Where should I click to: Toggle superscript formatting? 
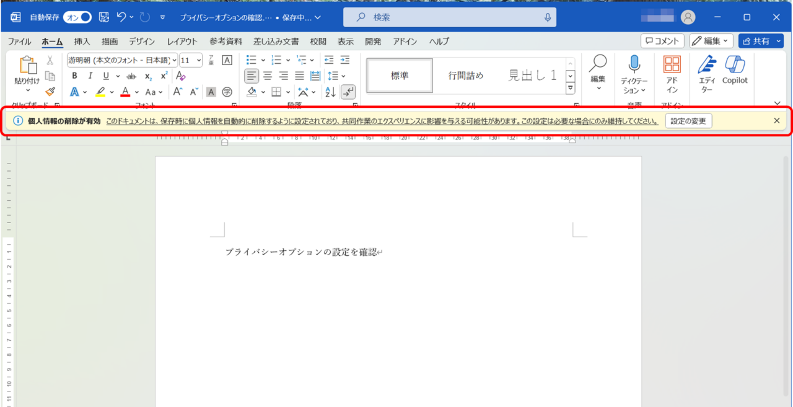[164, 76]
